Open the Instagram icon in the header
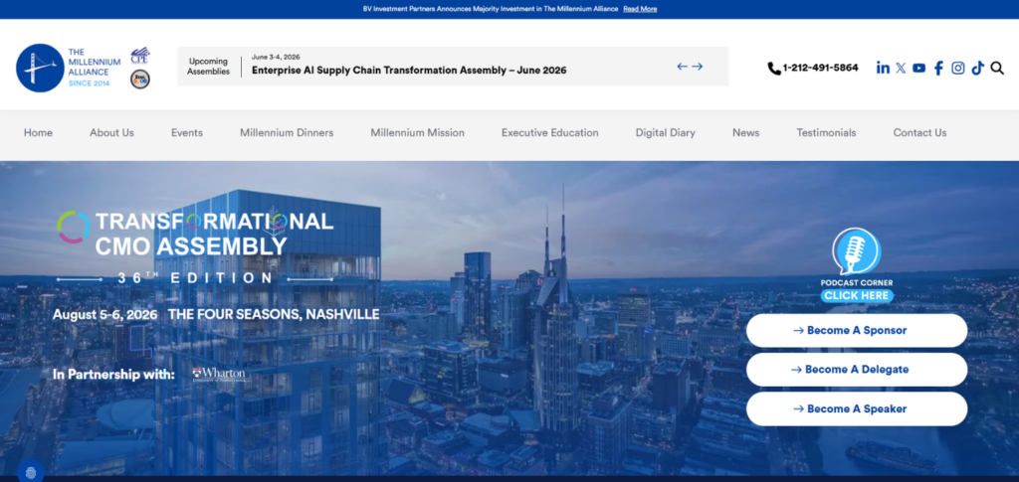The height and width of the screenshot is (482, 1019). (x=958, y=68)
